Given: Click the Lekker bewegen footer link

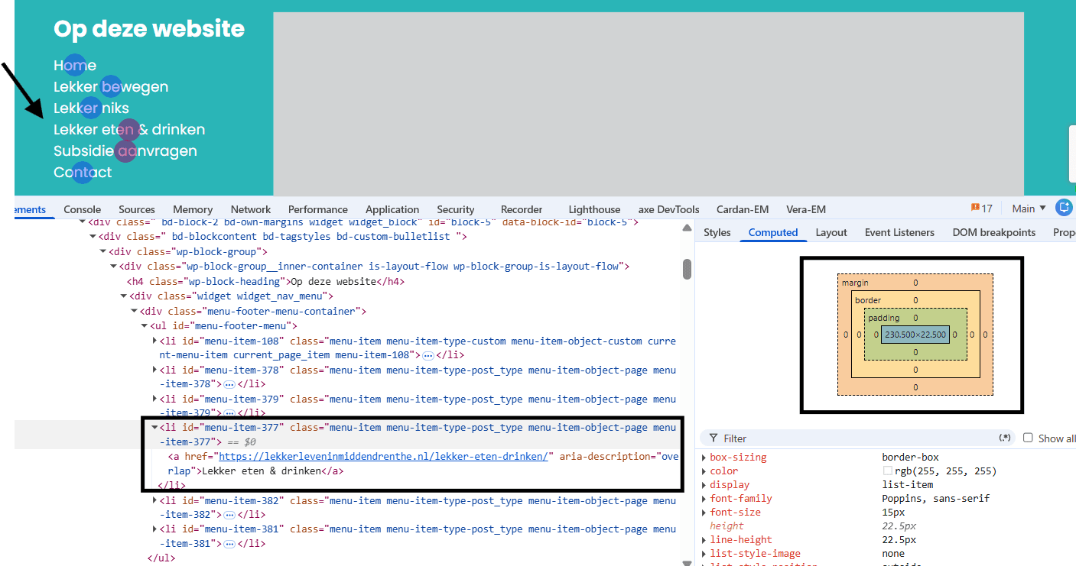Looking at the screenshot, I should [x=111, y=87].
